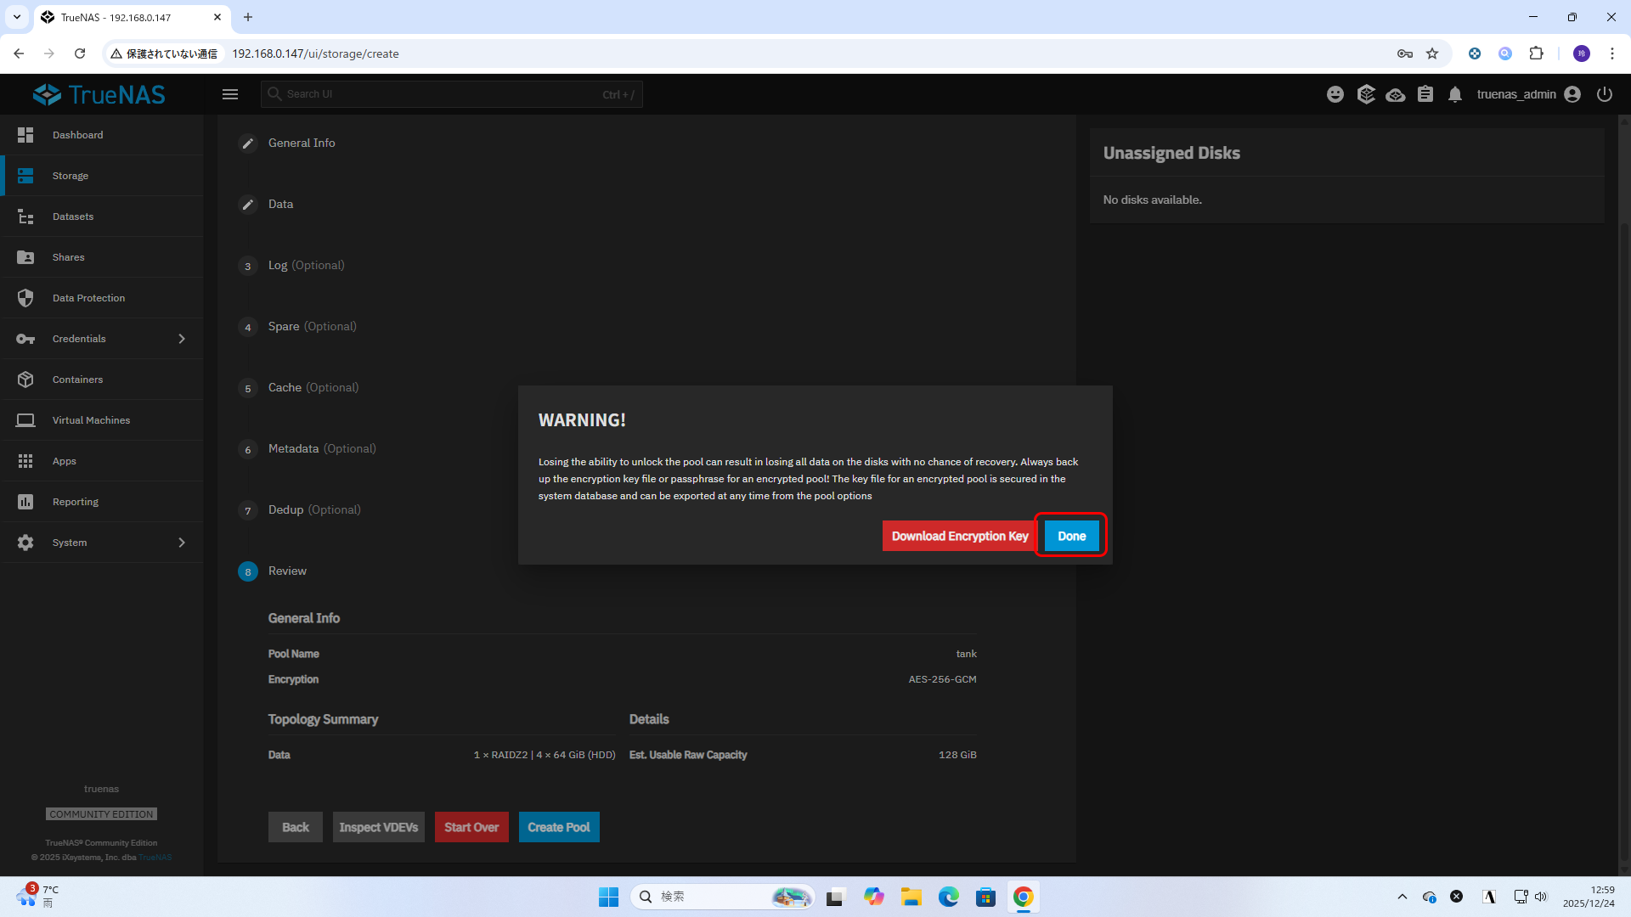Toggle the sidebar hamburger menu icon
The height and width of the screenshot is (917, 1631).
pos(230,94)
